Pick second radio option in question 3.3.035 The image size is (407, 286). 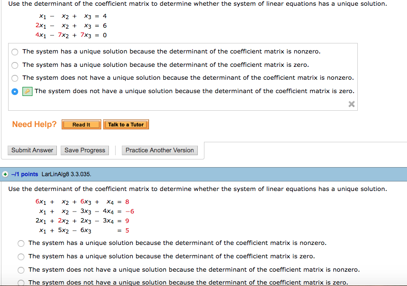coord(21,256)
